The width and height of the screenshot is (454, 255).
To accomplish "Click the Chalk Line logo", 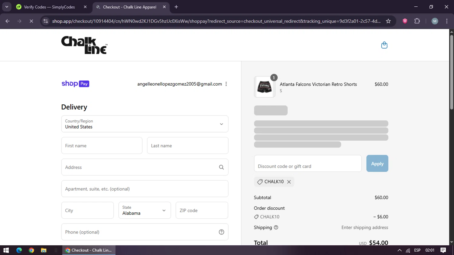I will pos(84,45).
